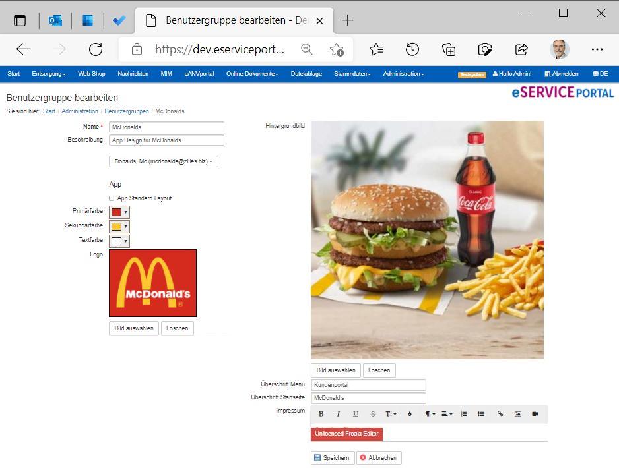The width and height of the screenshot is (619, 468).
Task: Open the text color droplet tool
Action: pos(410,414)
